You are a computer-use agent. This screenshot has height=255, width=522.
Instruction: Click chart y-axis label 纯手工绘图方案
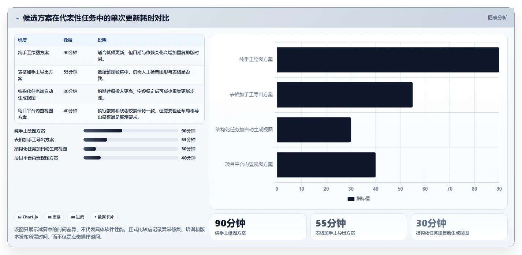point(256,59)
